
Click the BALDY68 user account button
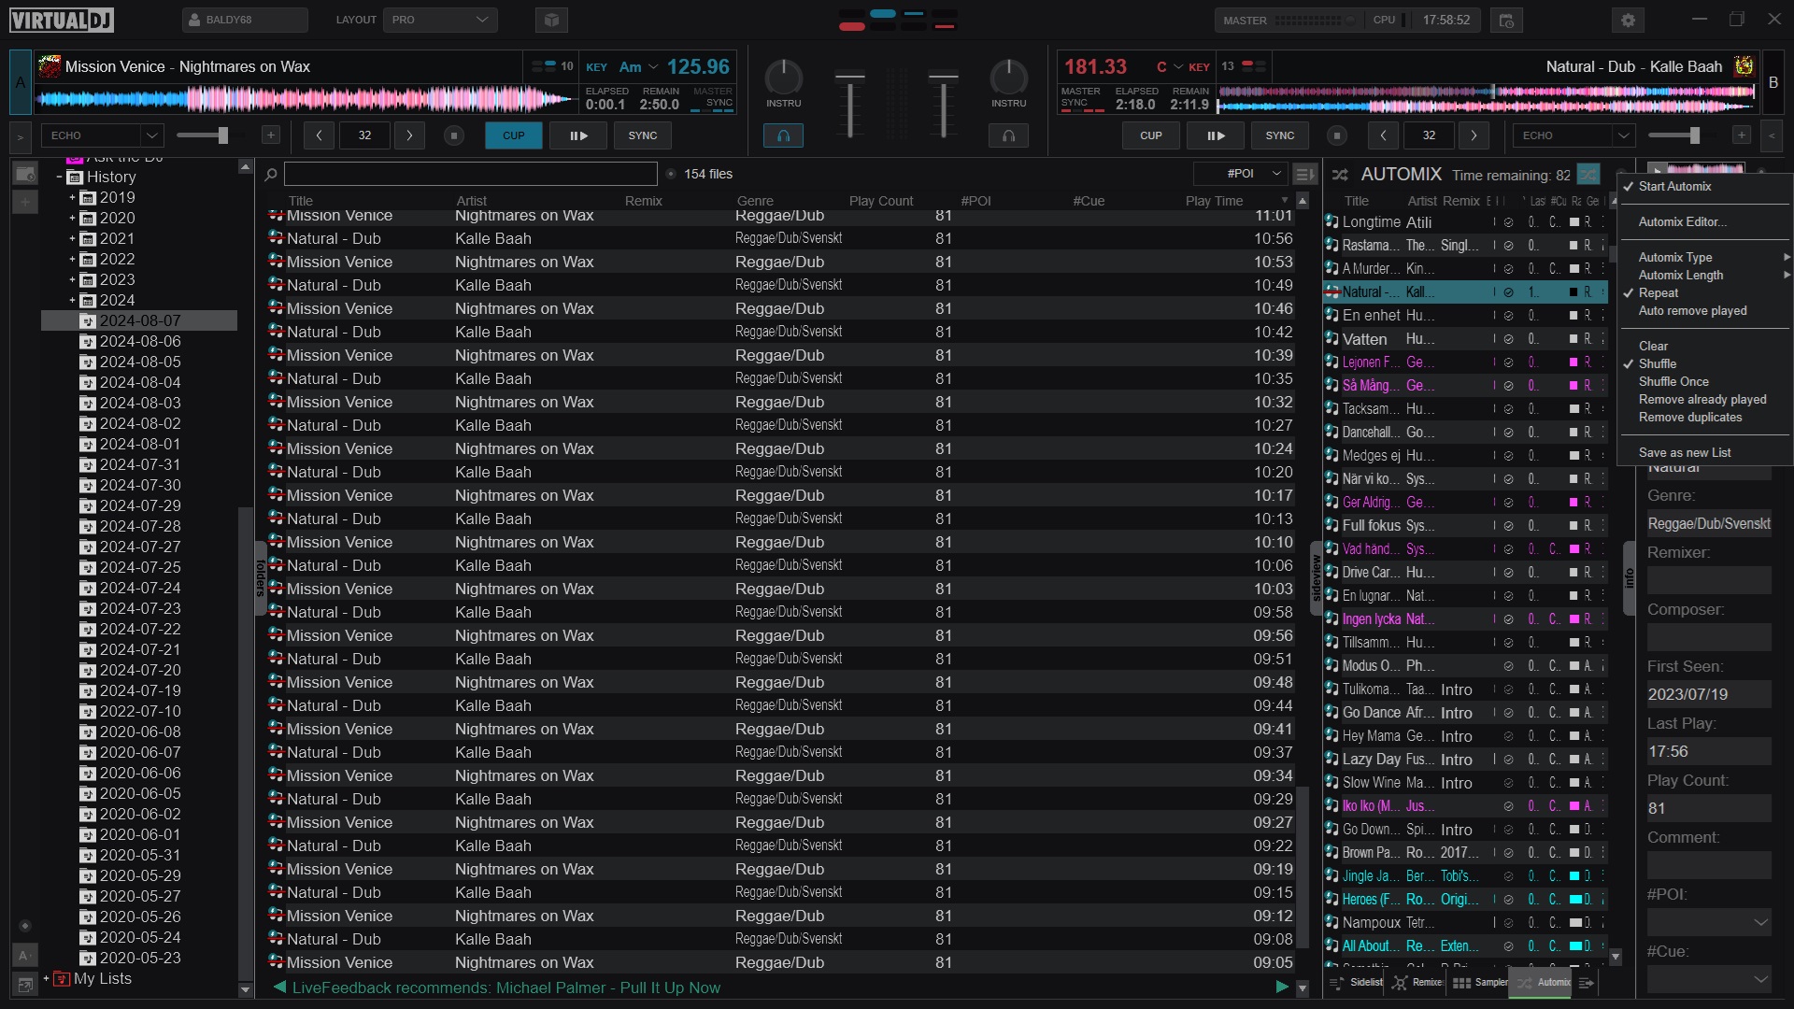tap(245, 20)
